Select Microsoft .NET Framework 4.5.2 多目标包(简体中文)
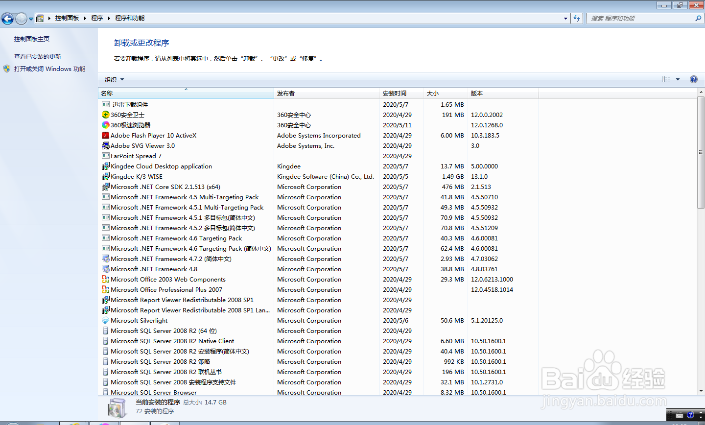This screenshot has height=425, width=705. click(183, 228)
